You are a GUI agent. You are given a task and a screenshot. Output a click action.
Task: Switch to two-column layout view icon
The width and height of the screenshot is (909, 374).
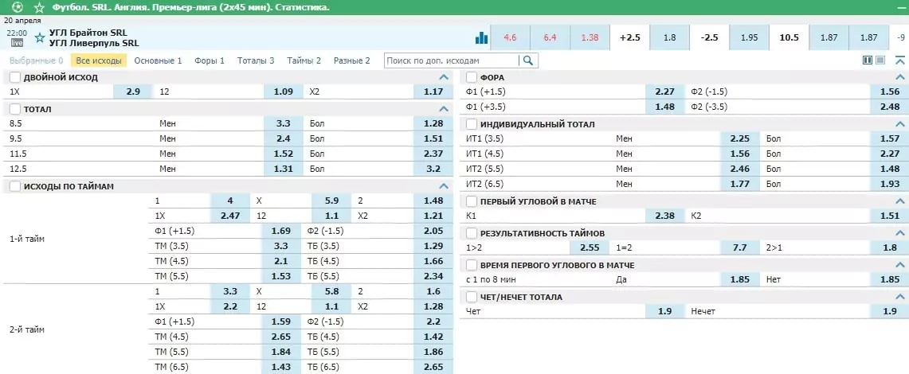pyautogui.click(x=868, y=60)
